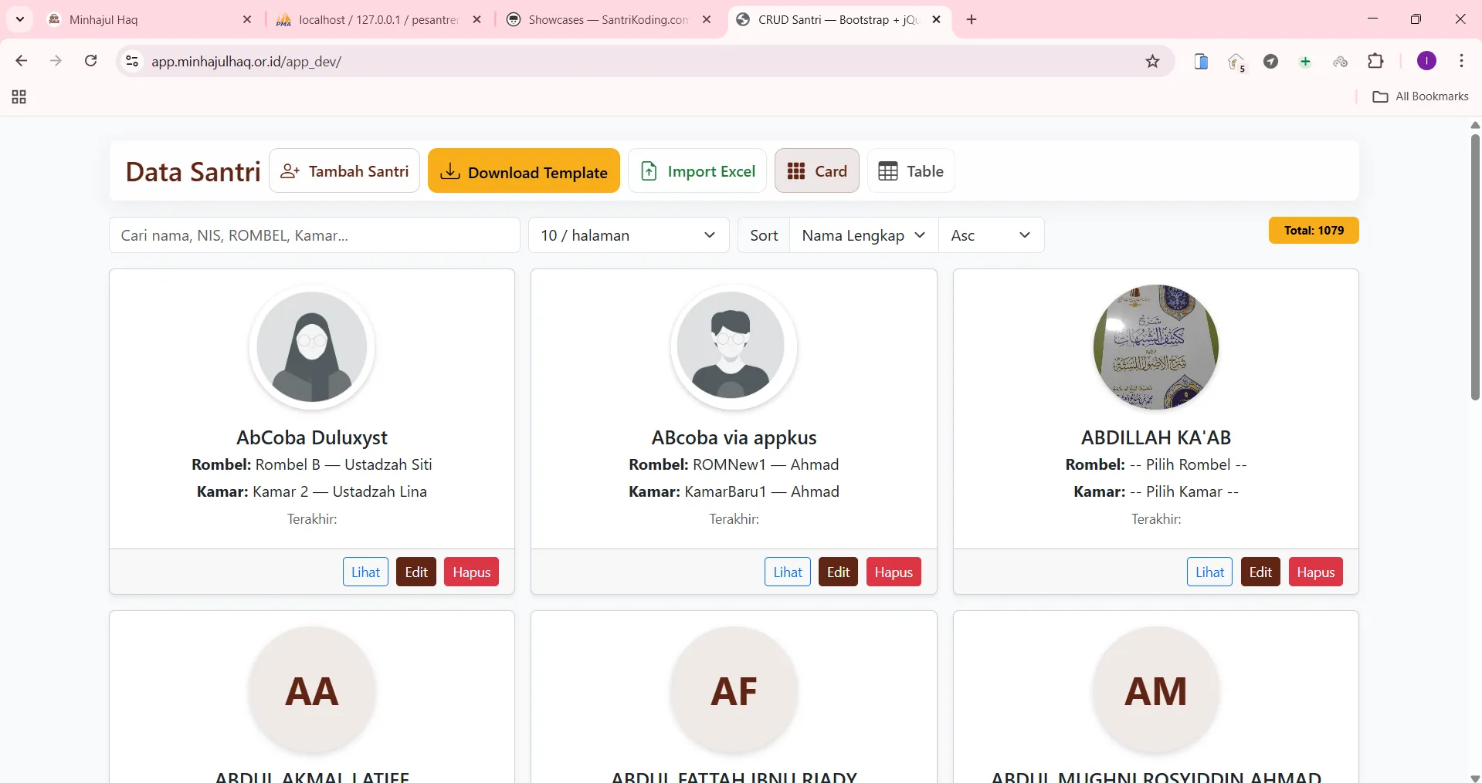Click Edit on ABcoba via appkus card
This screenshot has width=1482, height=783.
[x=838, y=572]
